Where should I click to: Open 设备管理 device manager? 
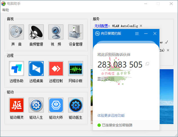tap(75, 32)
